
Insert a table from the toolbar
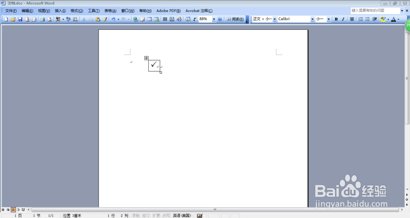150,19
